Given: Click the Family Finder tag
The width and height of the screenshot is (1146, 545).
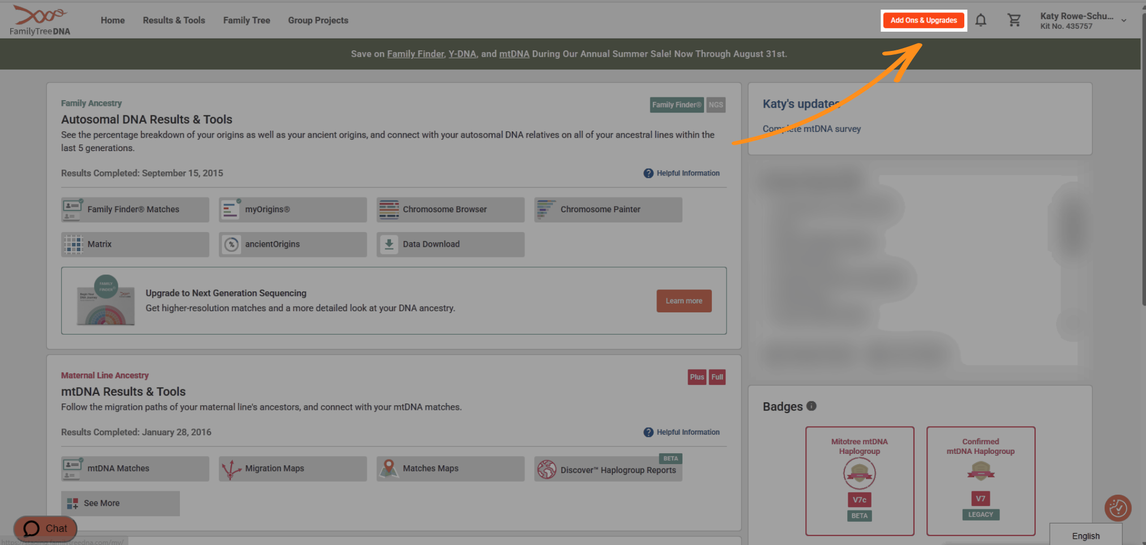Looking at the screenshot, I should tap(677, 105).
